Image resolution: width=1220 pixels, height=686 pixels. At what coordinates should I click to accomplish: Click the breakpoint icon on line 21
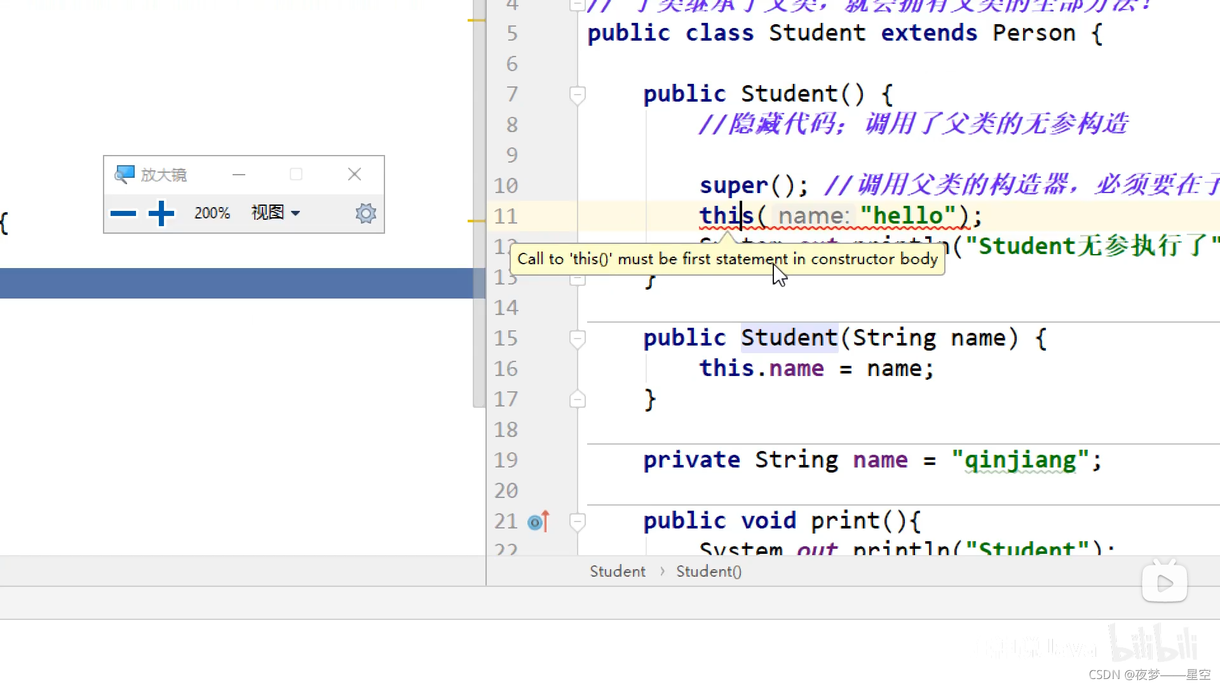pyautogui.click(x=536, y=521)
